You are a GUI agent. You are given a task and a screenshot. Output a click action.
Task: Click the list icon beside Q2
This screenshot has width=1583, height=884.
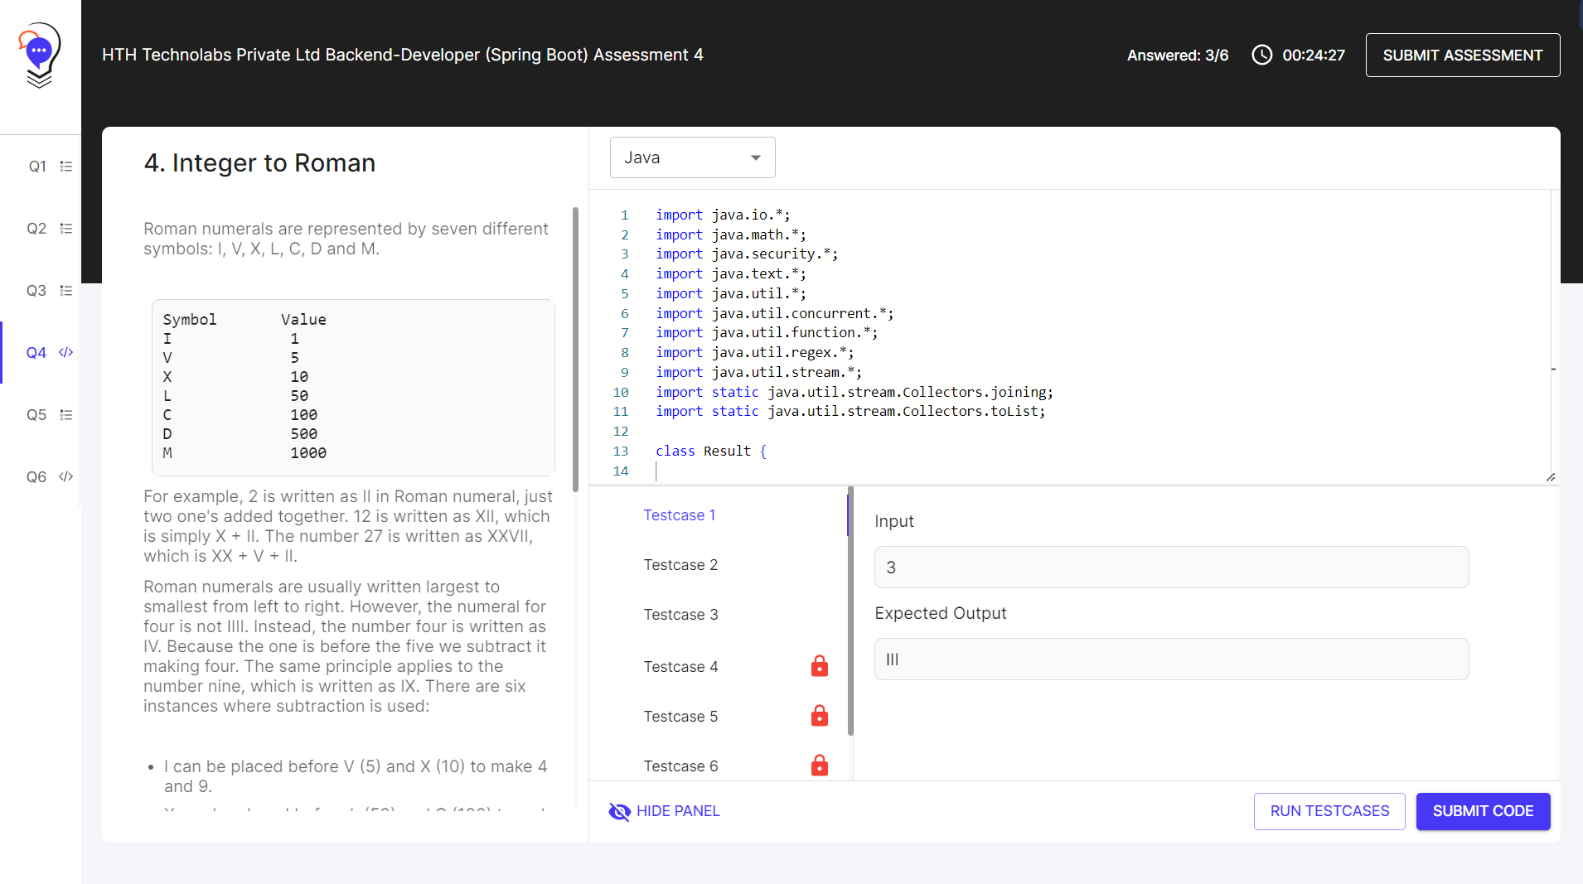click(66, 229)
